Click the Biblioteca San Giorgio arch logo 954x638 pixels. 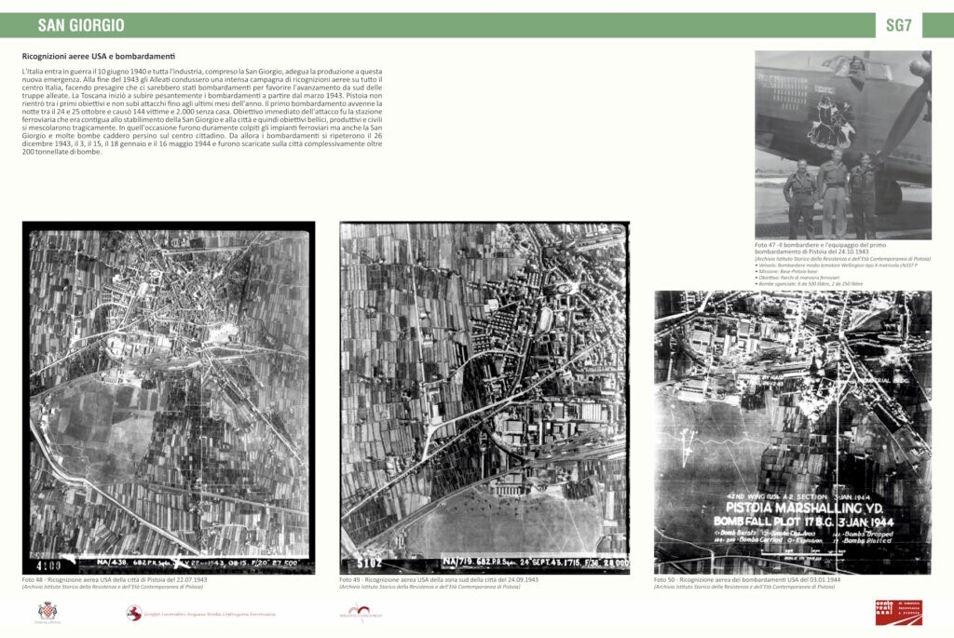coord(361,613)
